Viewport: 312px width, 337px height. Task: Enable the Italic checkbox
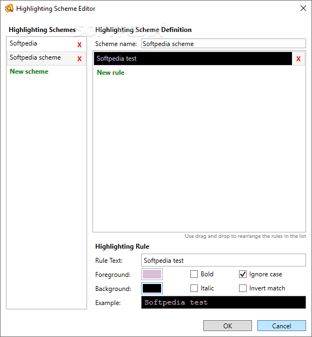tap(194, 288)
